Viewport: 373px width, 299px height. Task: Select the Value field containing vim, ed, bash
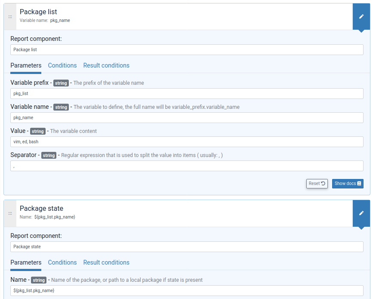187,142
